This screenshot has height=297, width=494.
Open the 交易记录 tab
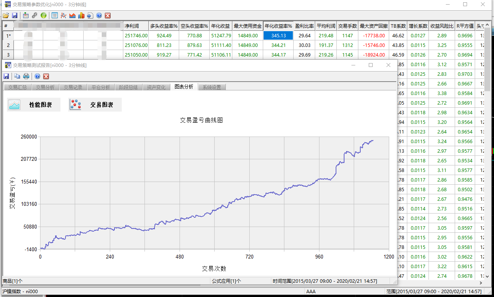[73, 87]
